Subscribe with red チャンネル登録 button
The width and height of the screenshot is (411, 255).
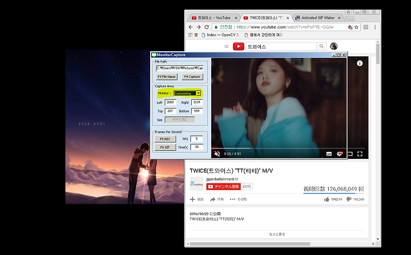pyautogui.click(x=223, y=187)
